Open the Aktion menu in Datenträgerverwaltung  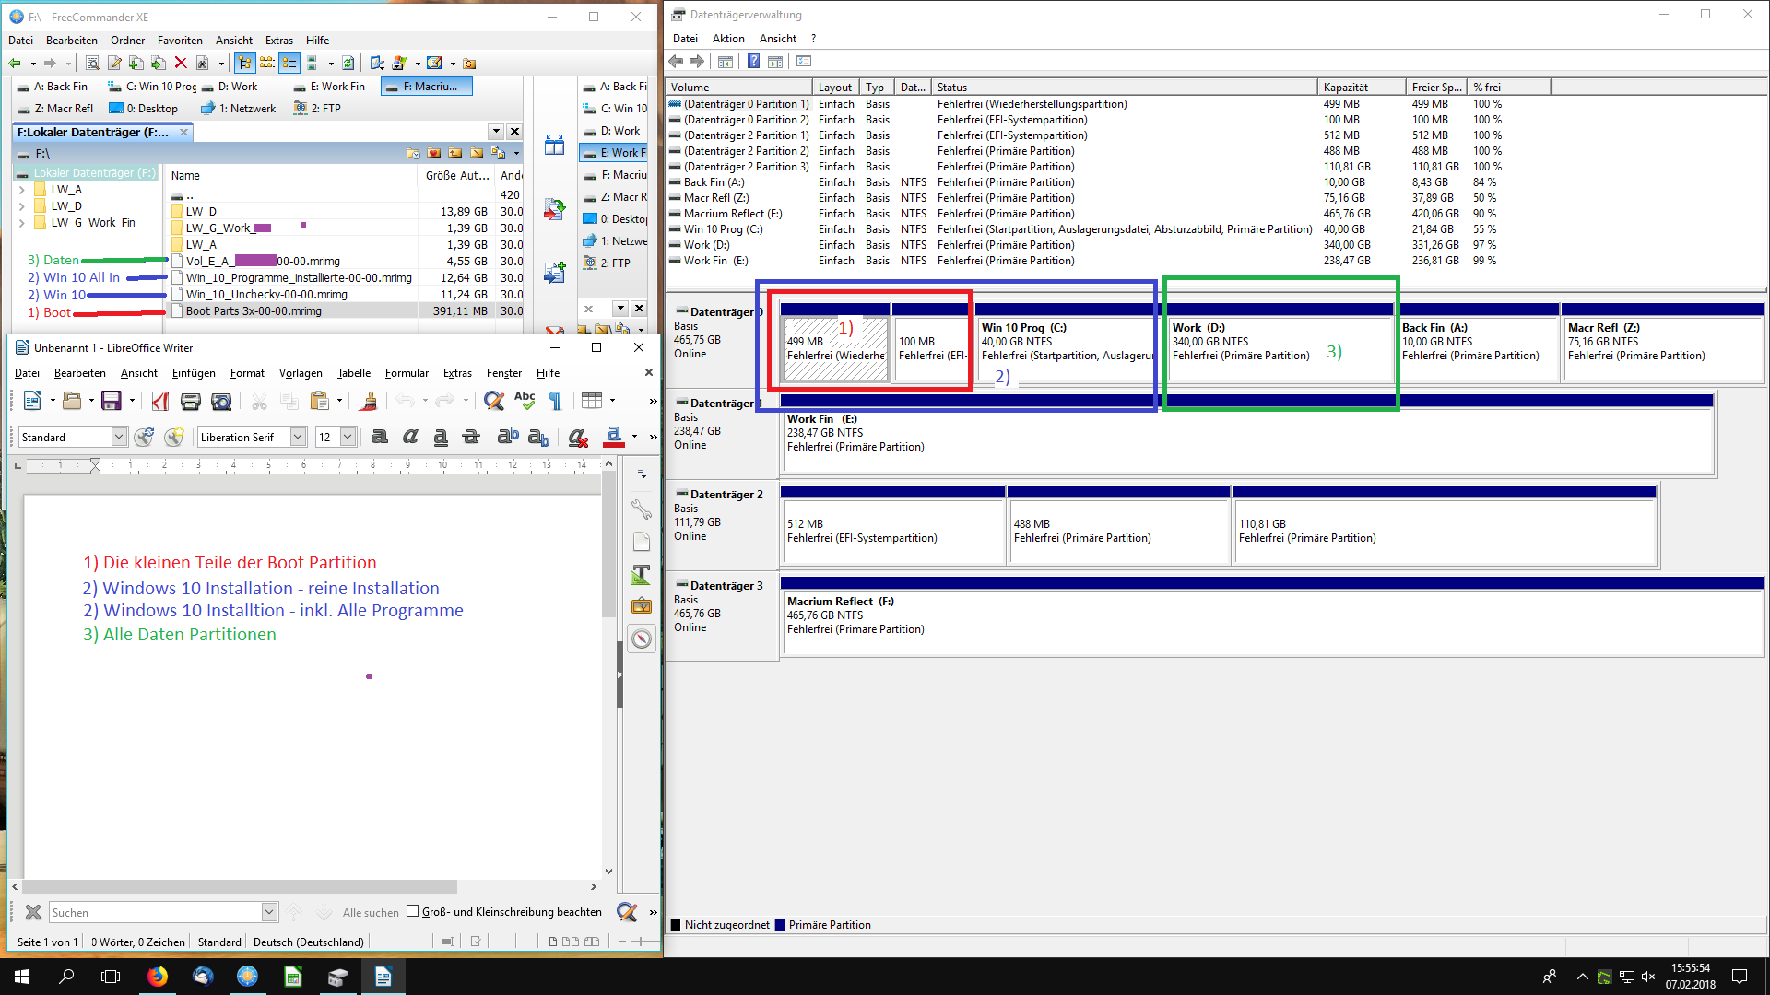tap(727, 38)
